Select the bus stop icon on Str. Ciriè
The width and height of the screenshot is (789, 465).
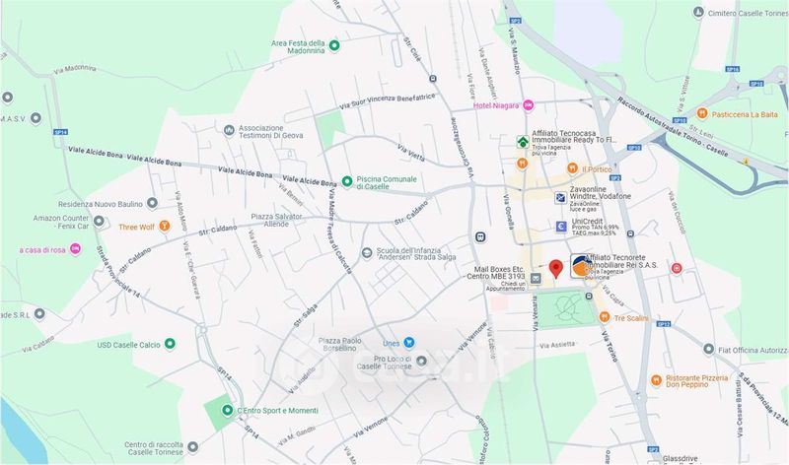pos(433,79)
